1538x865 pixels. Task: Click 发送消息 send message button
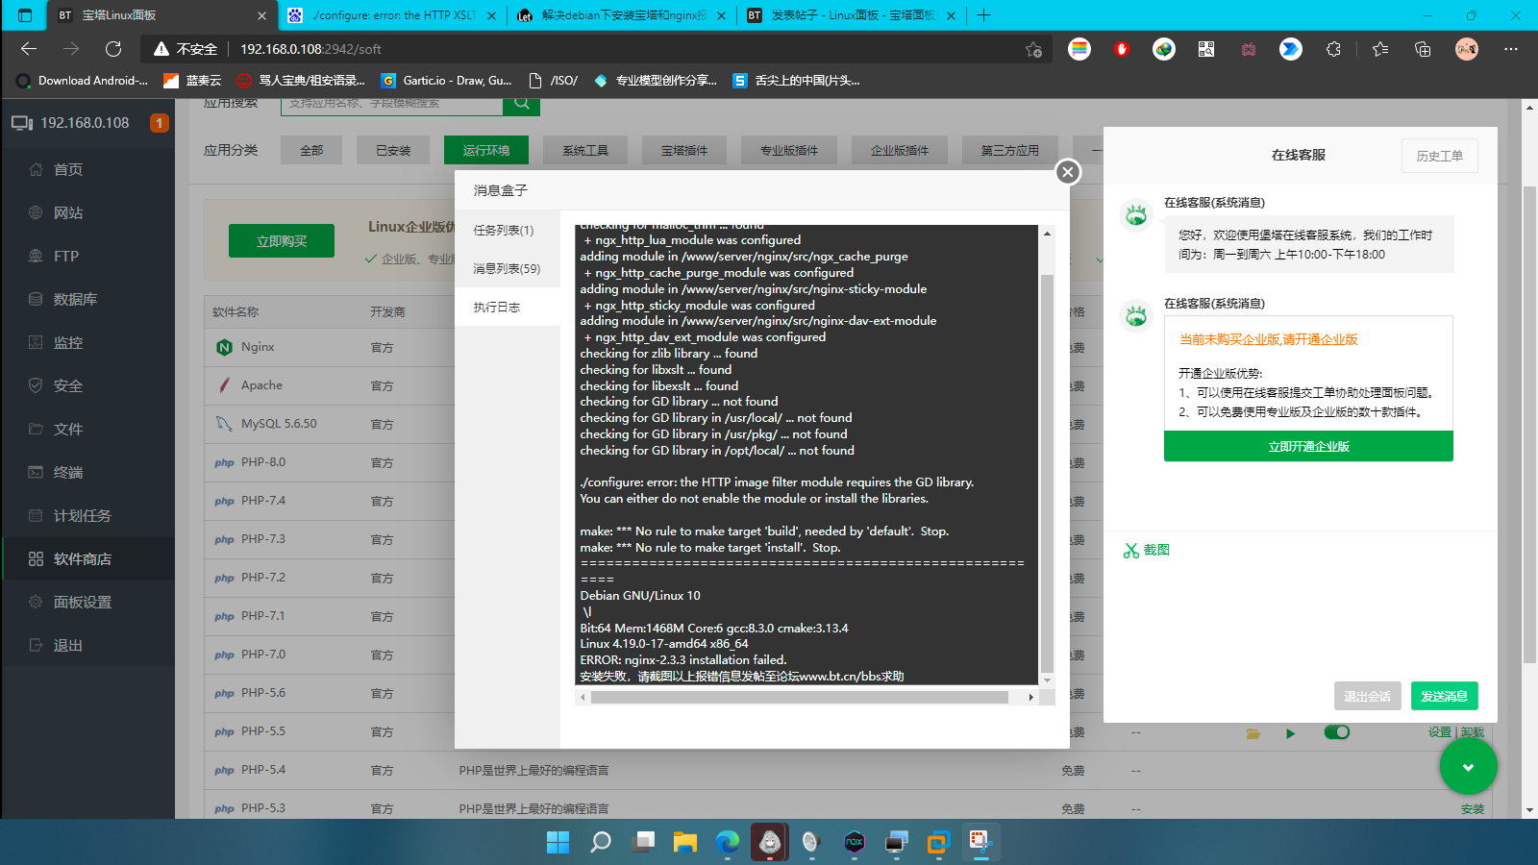(x=1445, y=696)
